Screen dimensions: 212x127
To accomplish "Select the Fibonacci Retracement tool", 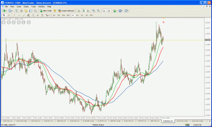I will 33,15.
